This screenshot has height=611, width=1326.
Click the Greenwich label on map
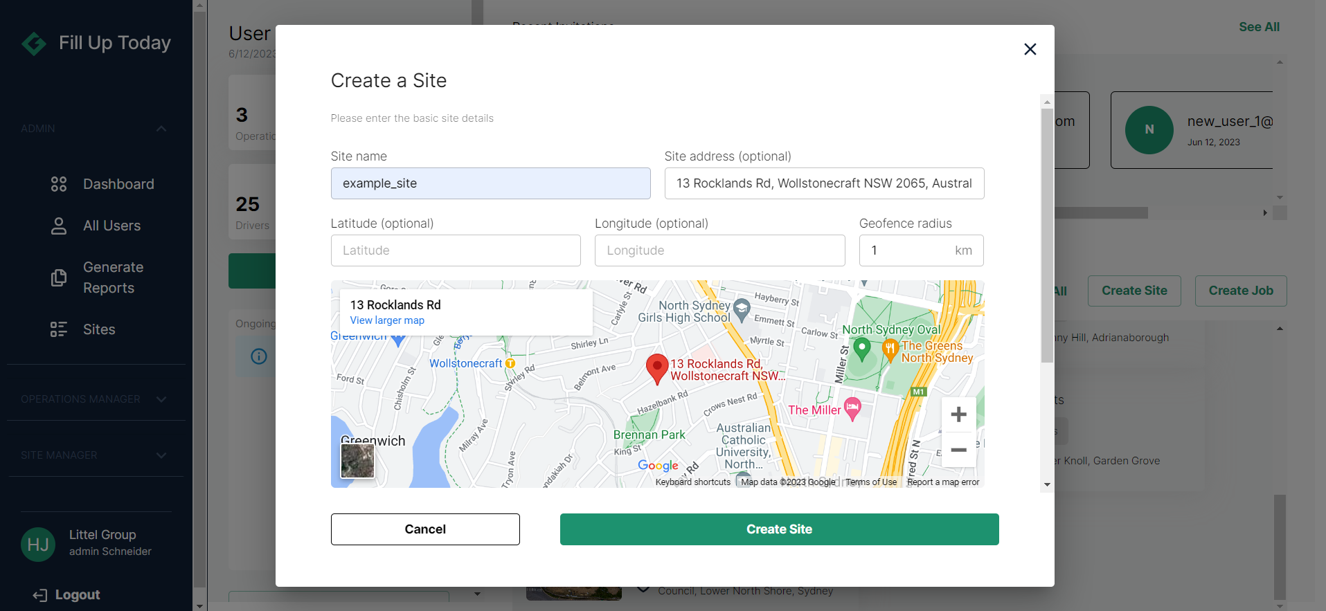[373, 441]
